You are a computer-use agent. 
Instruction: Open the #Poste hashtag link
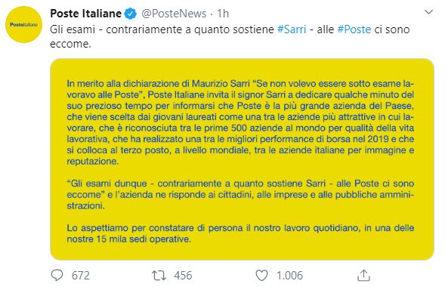(x=354, y=29)
